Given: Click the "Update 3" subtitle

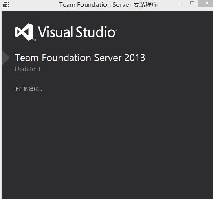Looking at the screenshot, I should point(27,69).
